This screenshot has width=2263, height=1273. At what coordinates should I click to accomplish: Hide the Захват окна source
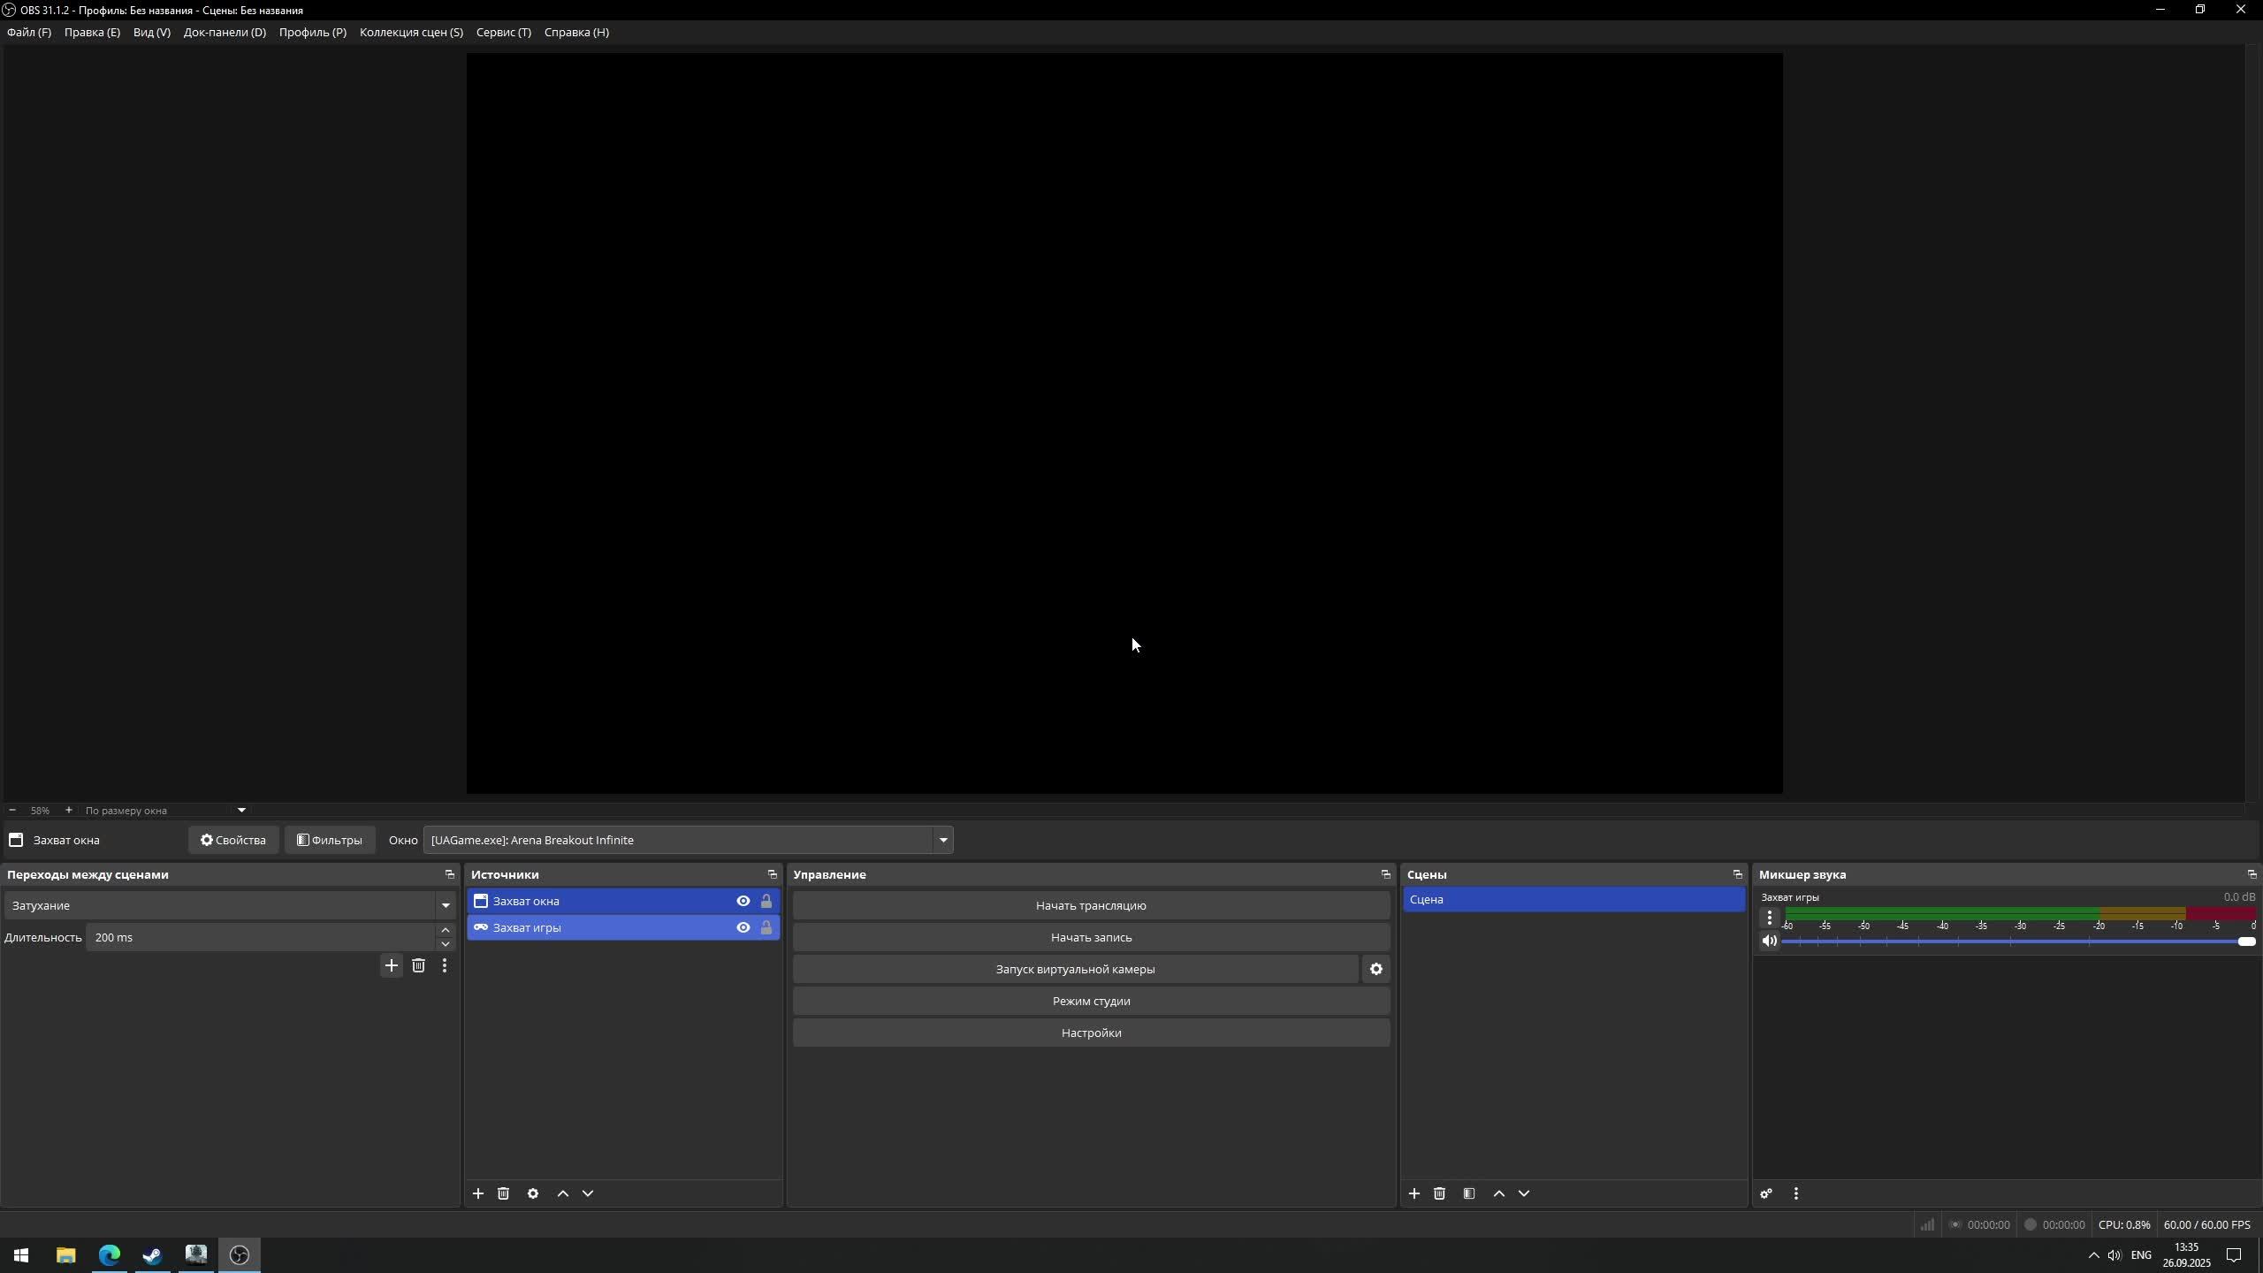click(743, 901)
